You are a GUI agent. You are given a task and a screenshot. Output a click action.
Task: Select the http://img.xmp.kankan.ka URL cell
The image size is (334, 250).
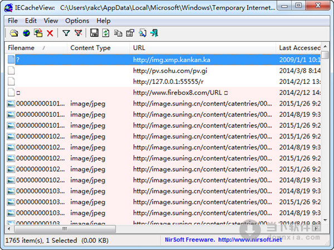[x=171, y=60]
